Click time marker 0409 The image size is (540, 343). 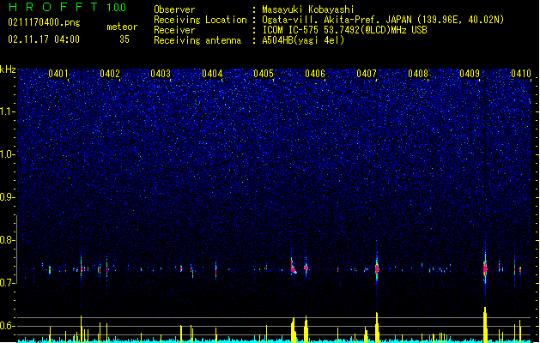pyautogui.click(x=470, y=74)
